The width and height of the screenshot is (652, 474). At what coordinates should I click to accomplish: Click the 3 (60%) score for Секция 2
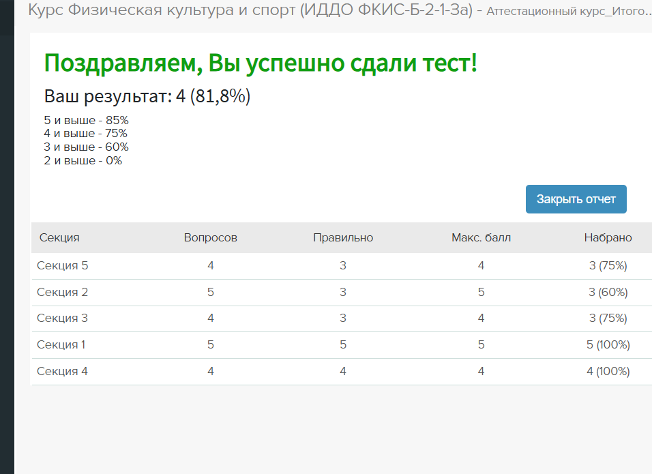coord(608,293)
